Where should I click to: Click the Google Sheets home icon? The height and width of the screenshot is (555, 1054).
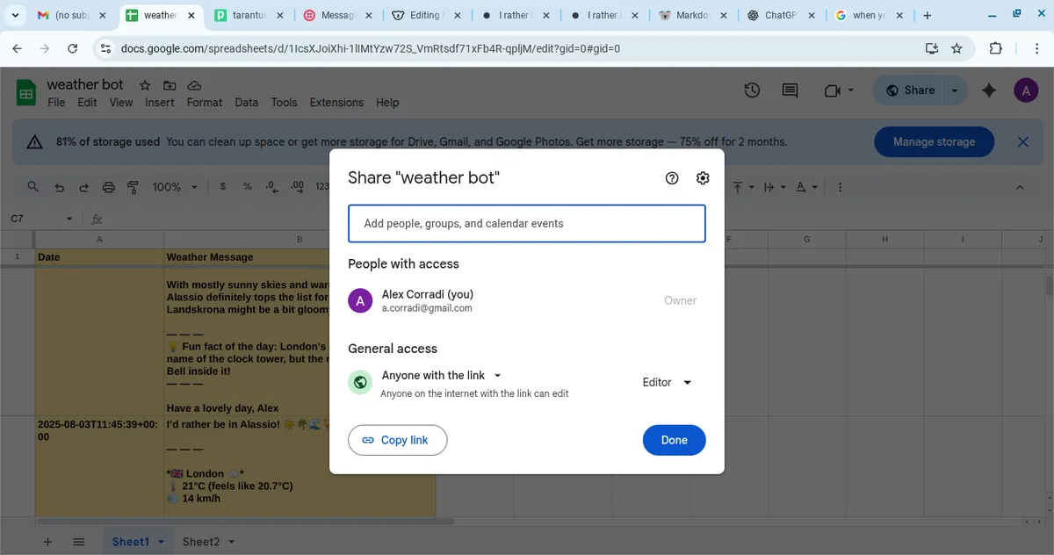(x=26, y=92)
